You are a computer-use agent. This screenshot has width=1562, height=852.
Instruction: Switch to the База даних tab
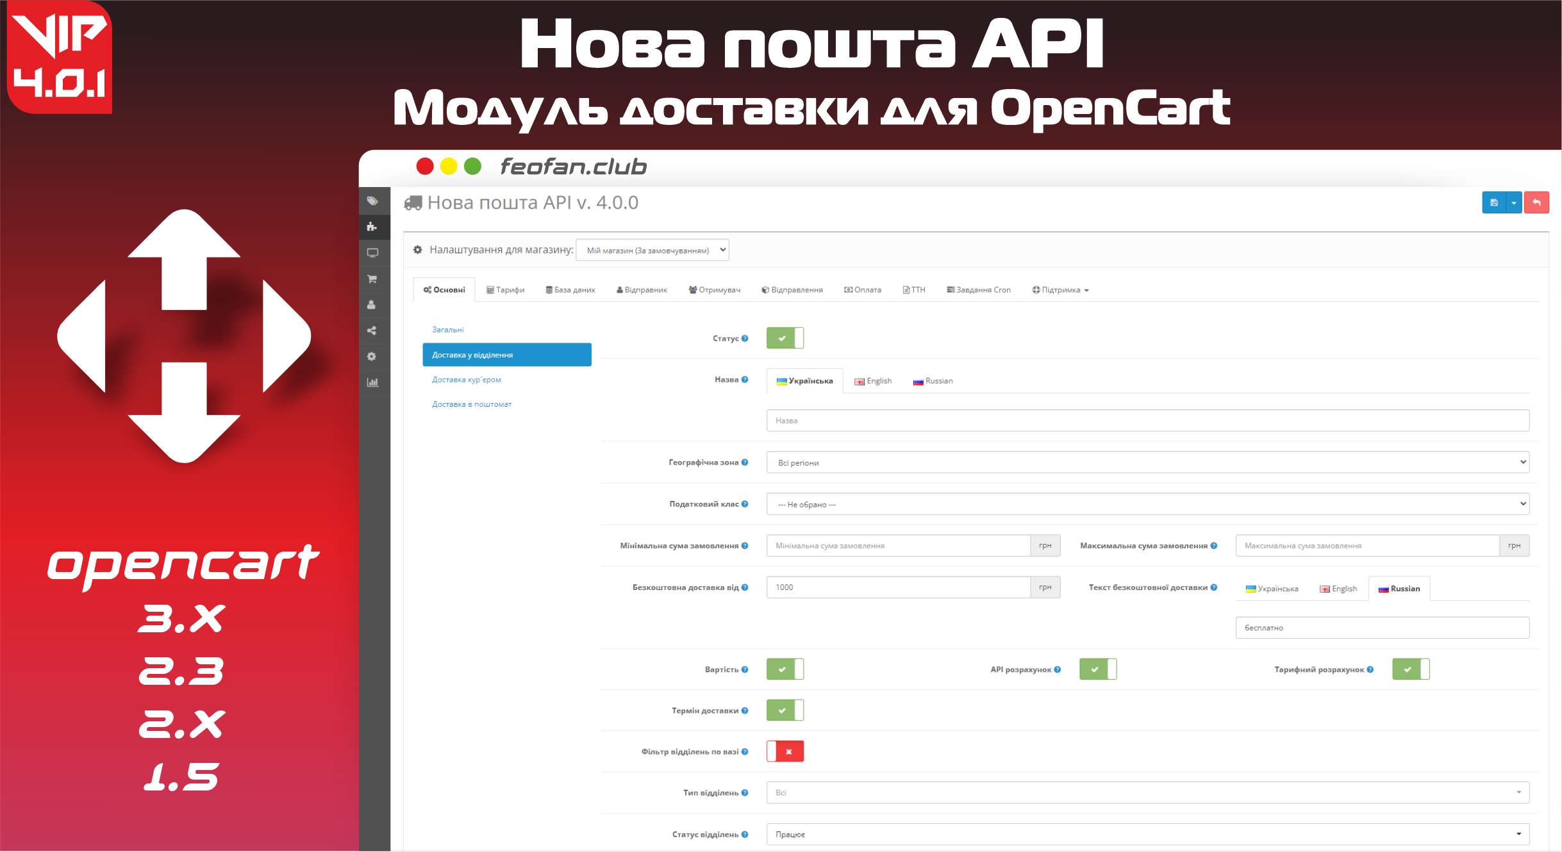(570, 290)
